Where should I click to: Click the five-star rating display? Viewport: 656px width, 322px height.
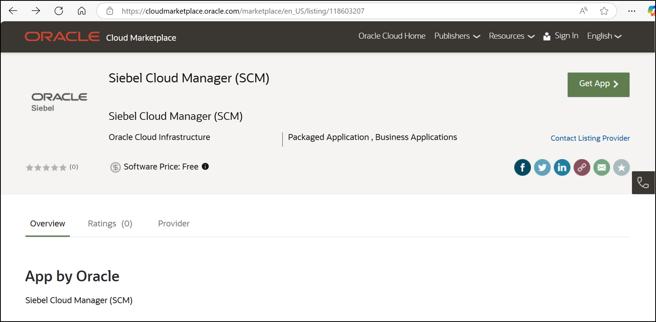point(46,167)
